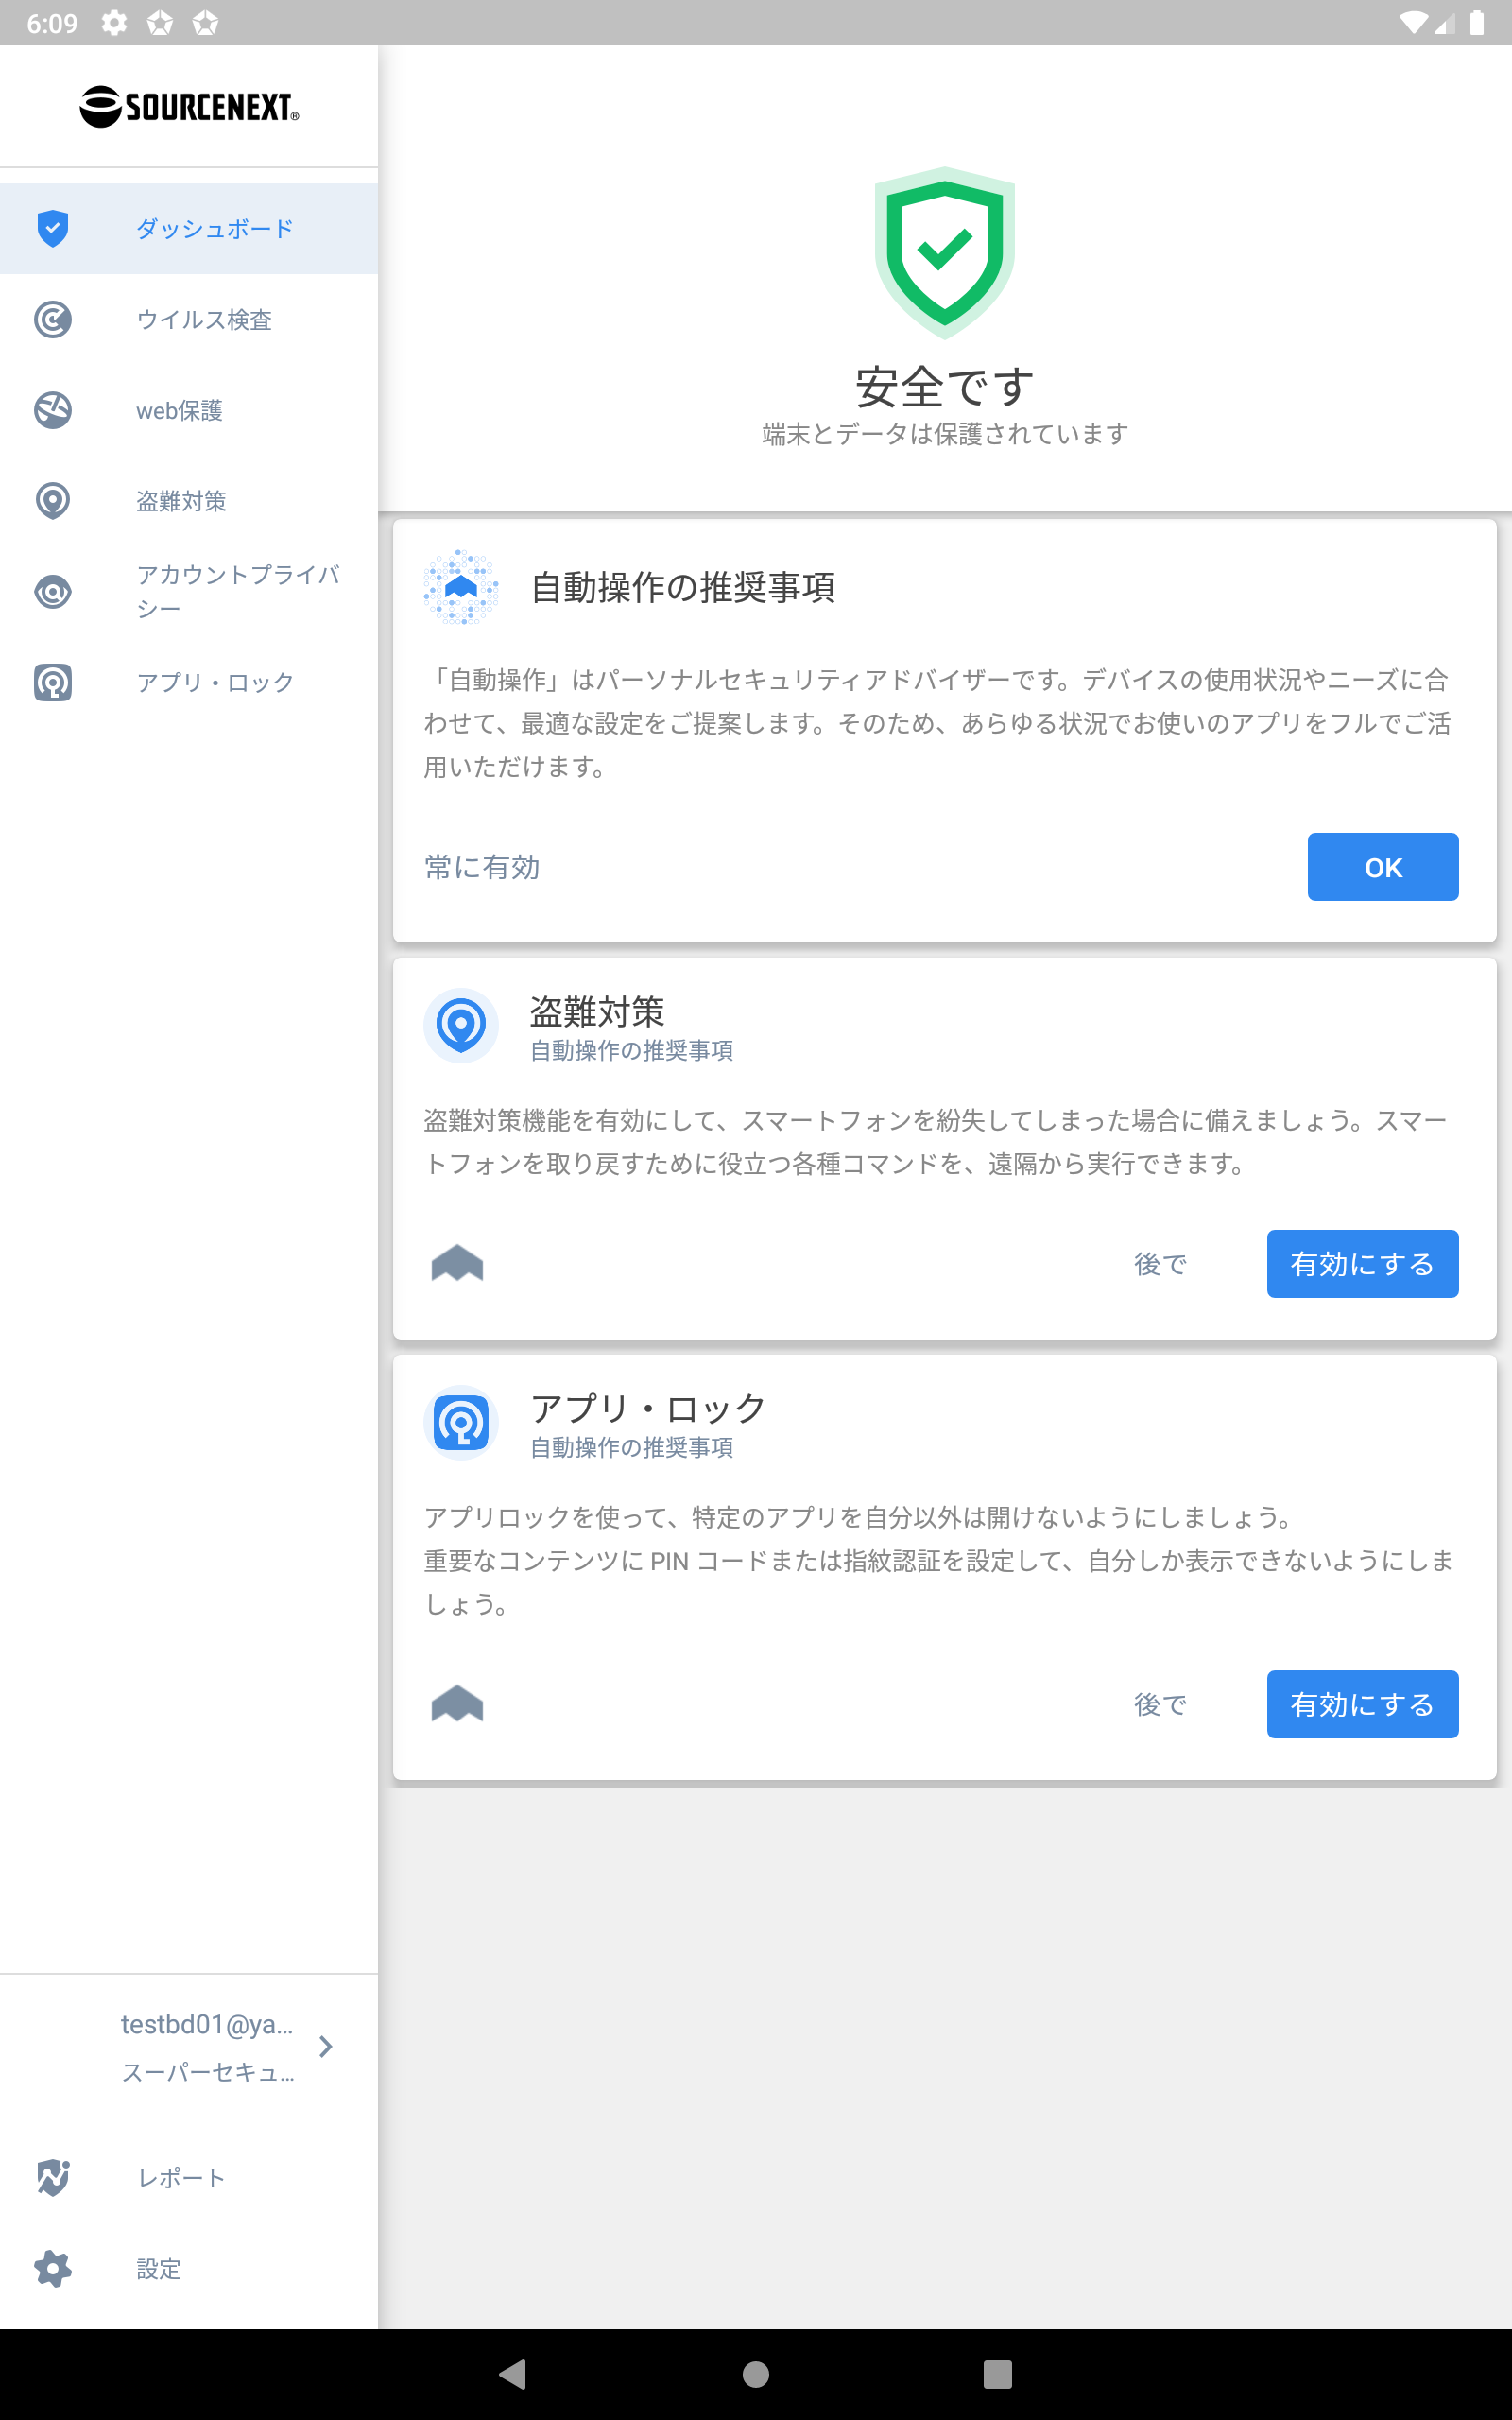Click autopilot subtitle under 盗難対策 card
Screen dimensions: 1512x2420
pos(632,1051)
